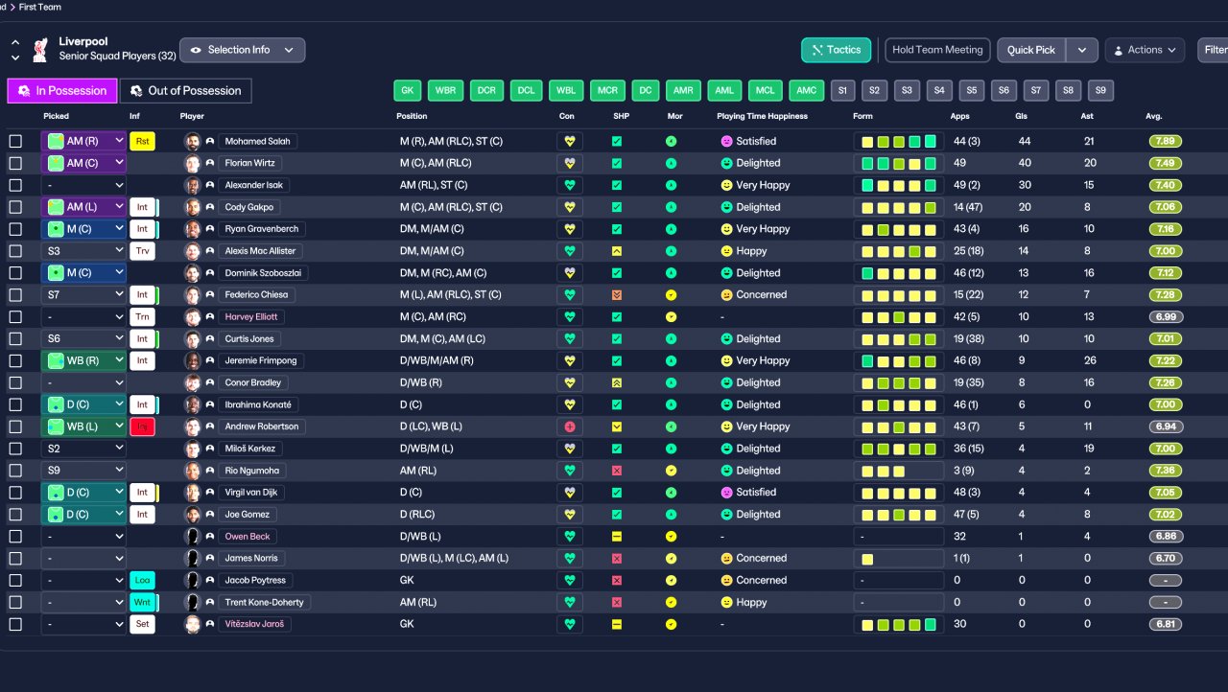1228x692 pixels.
Task: Select the S9 substitute pill
Action: [x=1100, y=91]
